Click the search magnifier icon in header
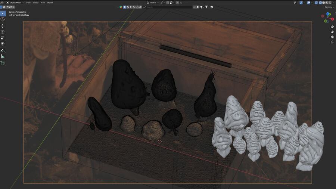The image size is (336, 189). [144, 7]
